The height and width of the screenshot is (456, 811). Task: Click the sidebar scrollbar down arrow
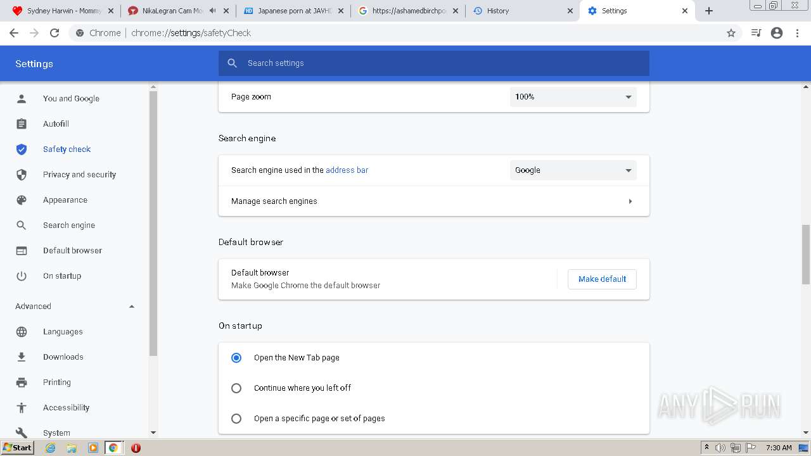click(x=153, y=433)
